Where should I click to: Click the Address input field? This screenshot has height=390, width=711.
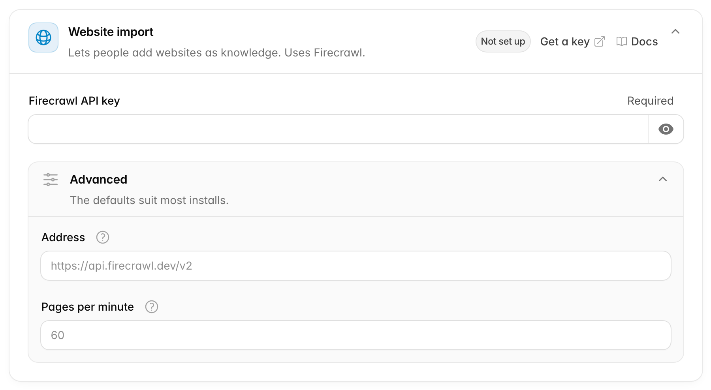356,266
